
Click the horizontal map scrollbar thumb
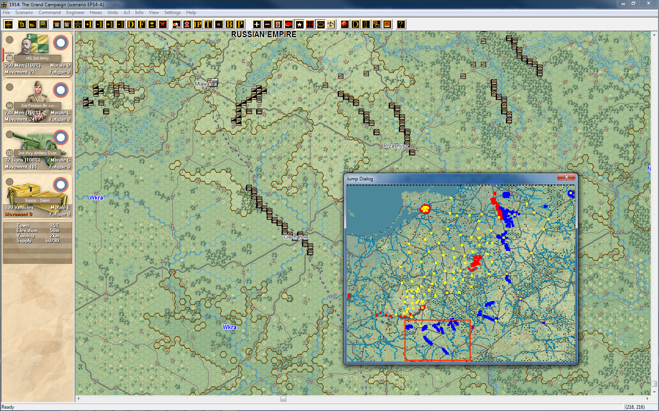click(x=283, y=398)
